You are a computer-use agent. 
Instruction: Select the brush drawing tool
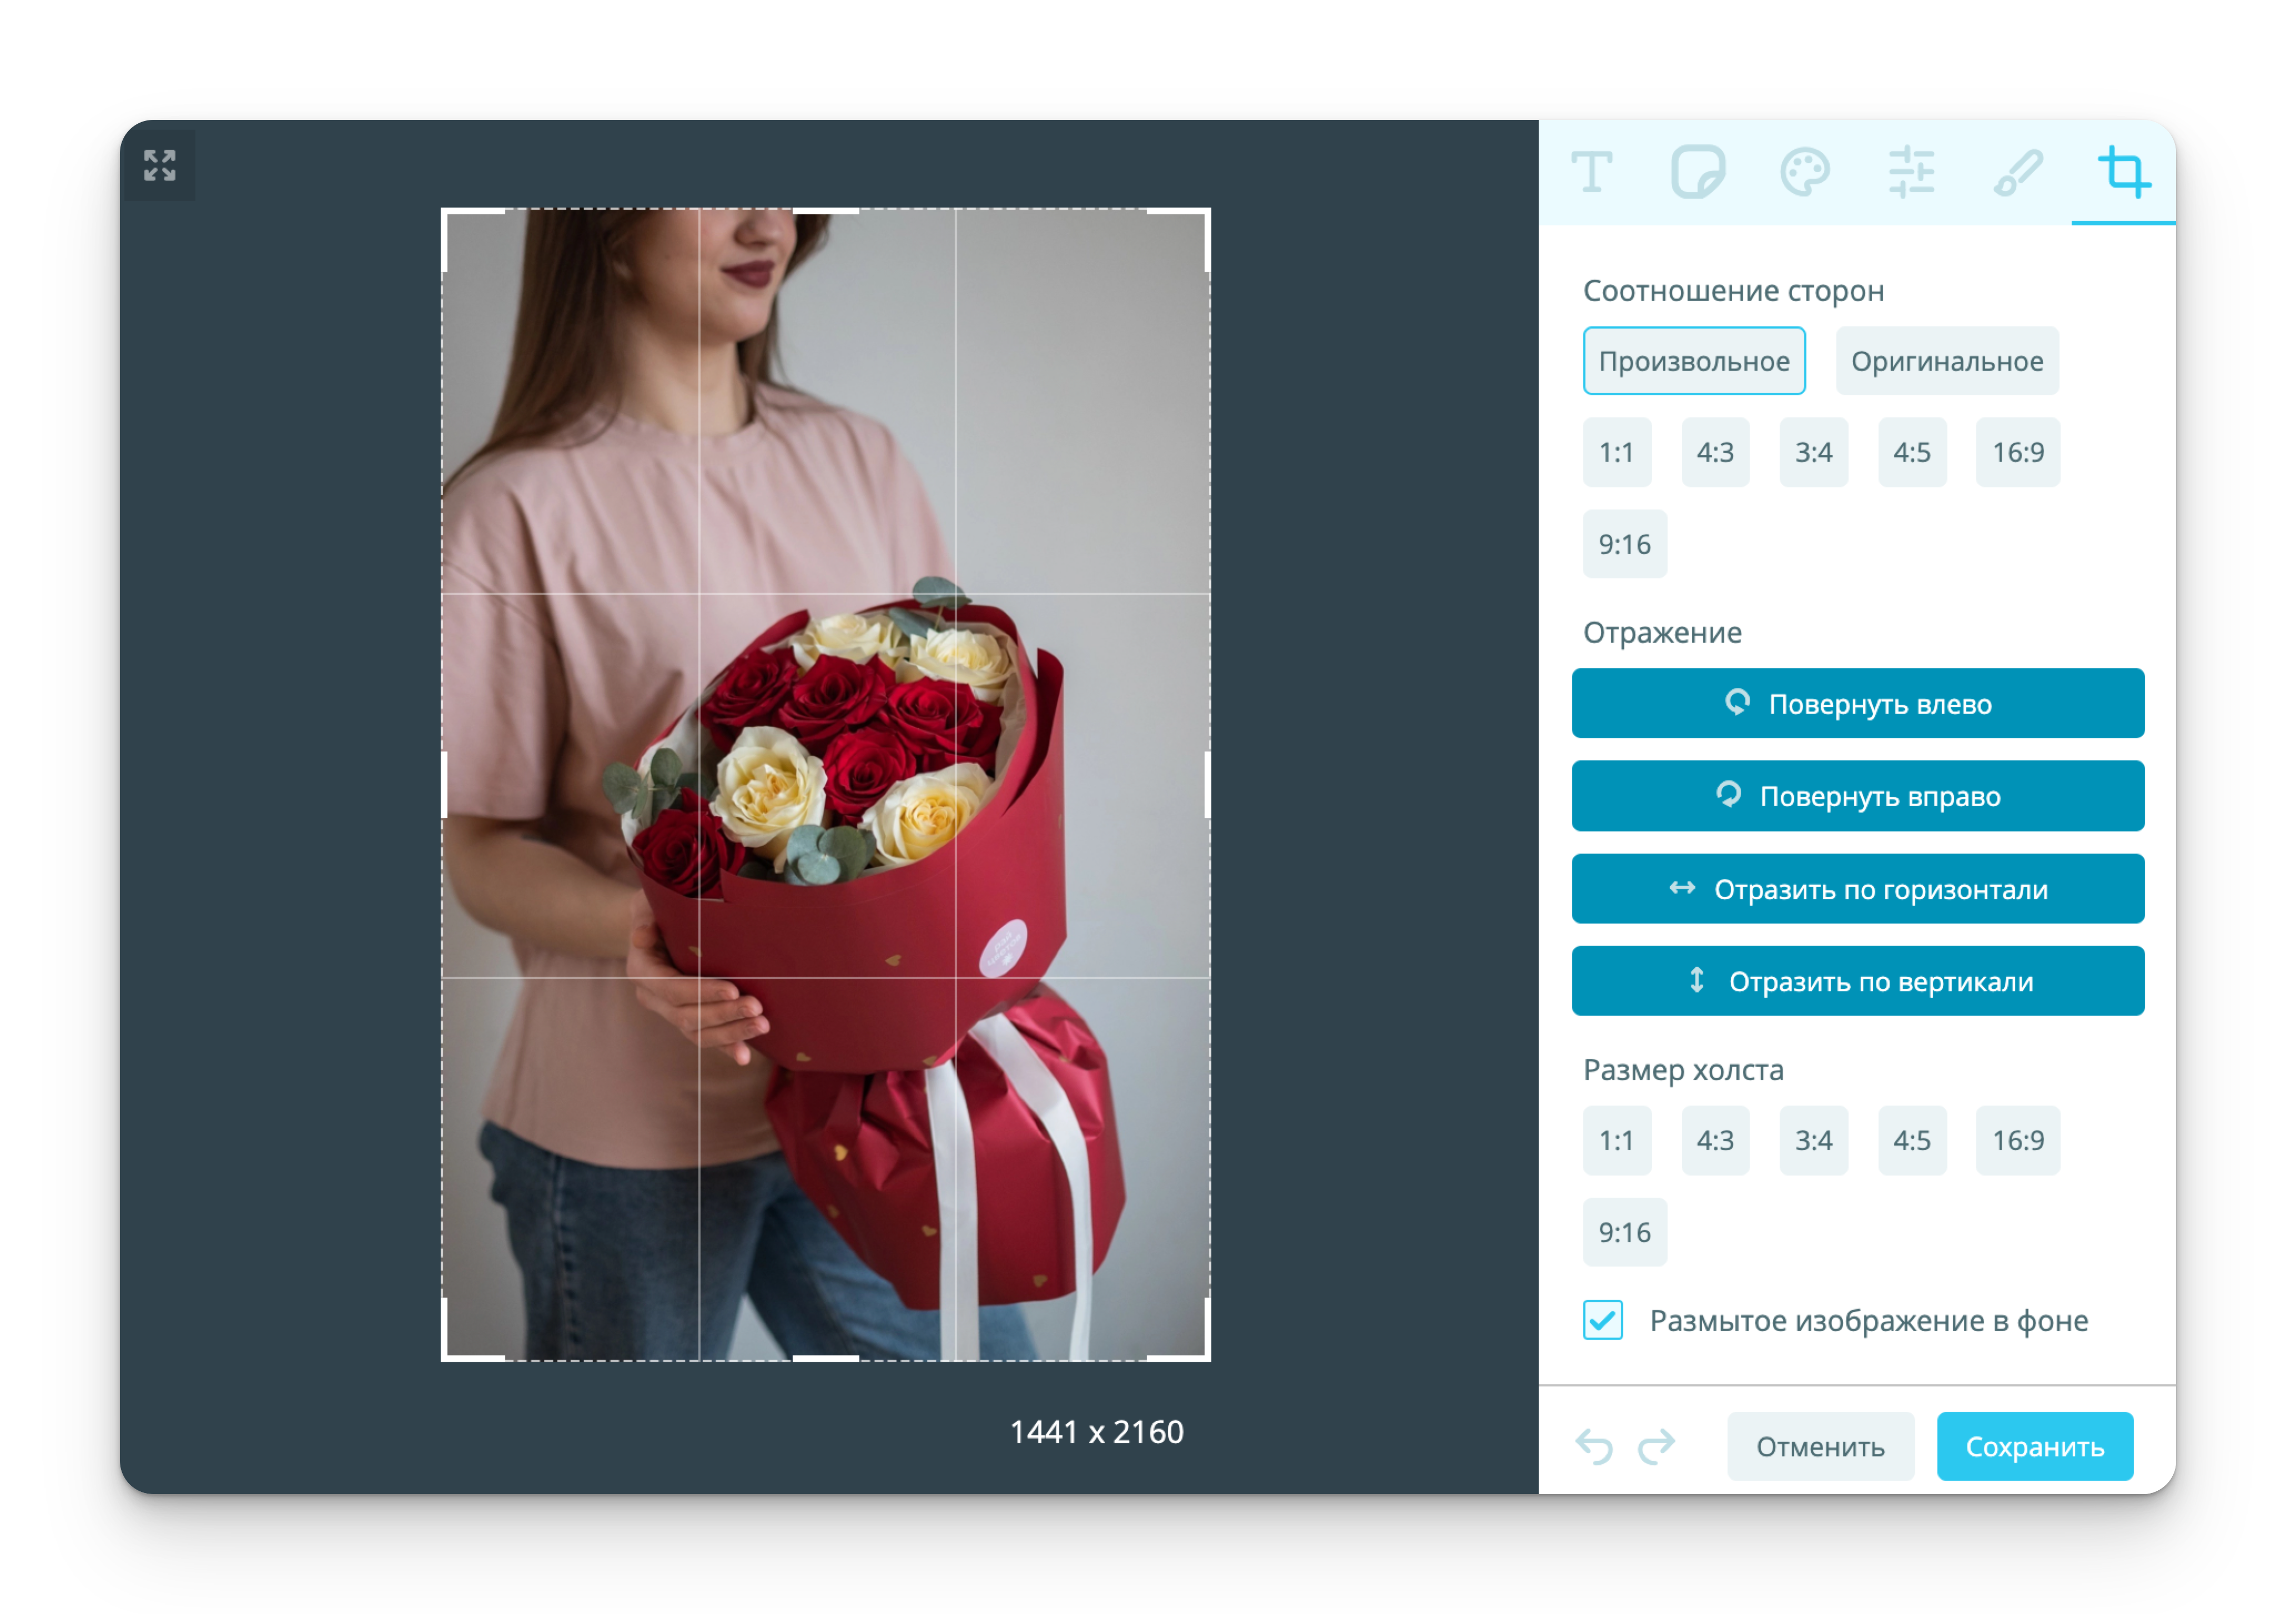(2018, 172)
